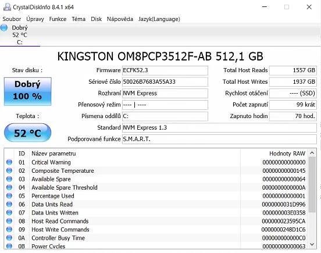Image resolution: width=321 pixels, height=253 pixels.
Task: Click status orb for Controller Busy Time row
Action: tap(9, 238)
